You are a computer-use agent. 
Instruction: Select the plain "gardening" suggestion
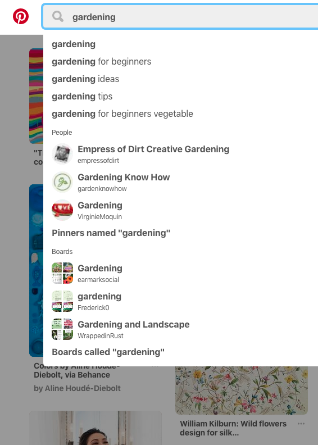74,44
